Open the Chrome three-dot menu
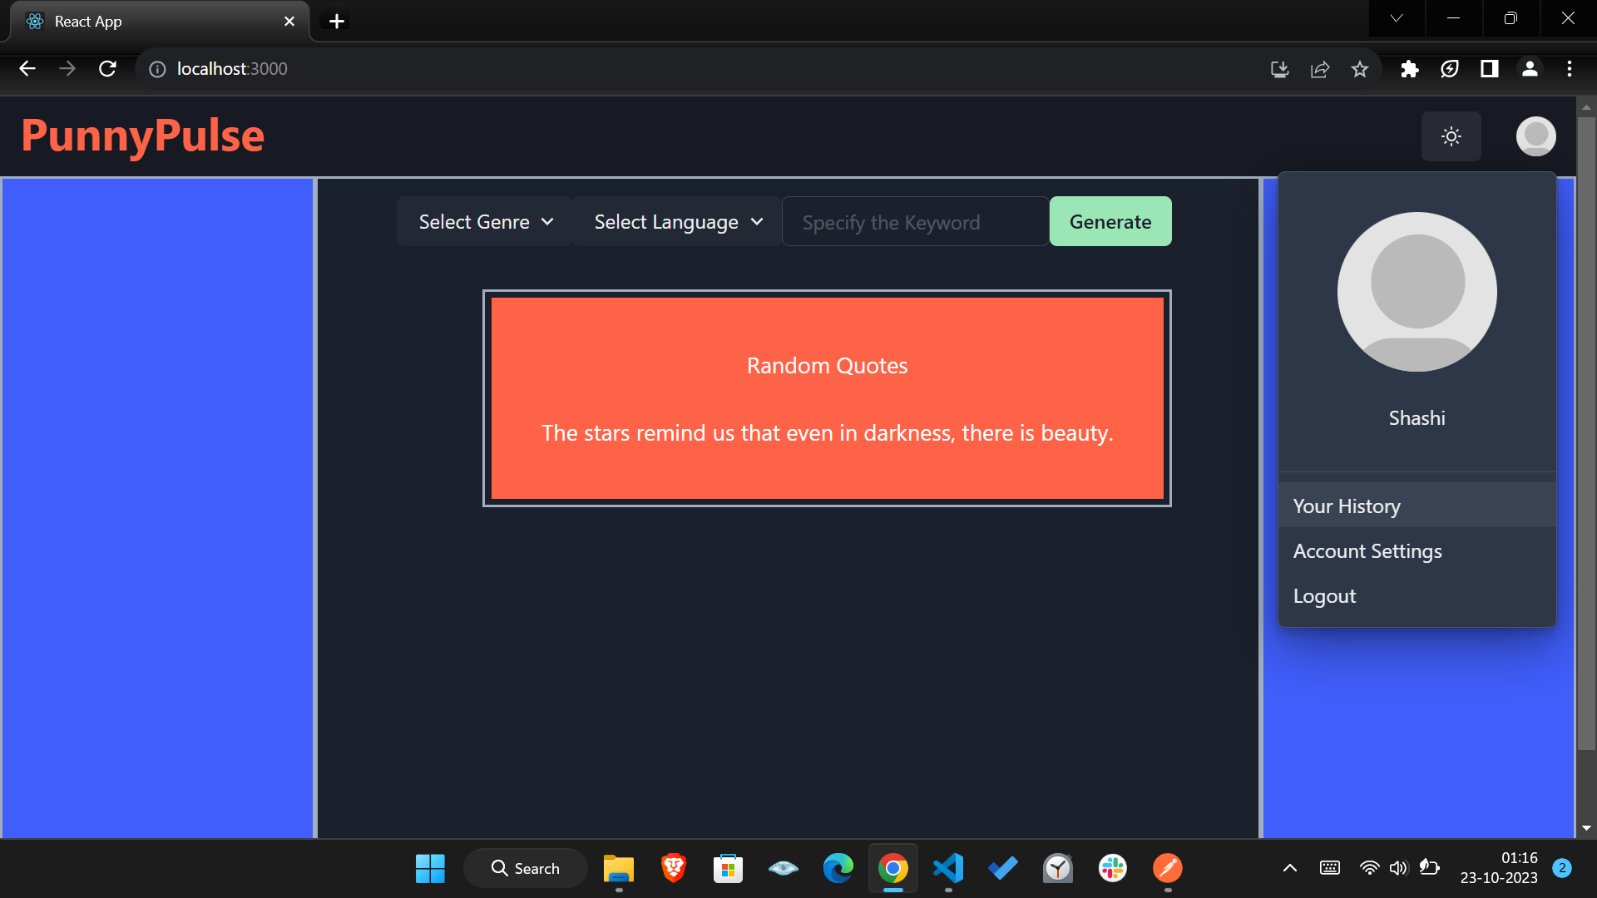This screenshot has width=1597, height=898. [1569, 69]
